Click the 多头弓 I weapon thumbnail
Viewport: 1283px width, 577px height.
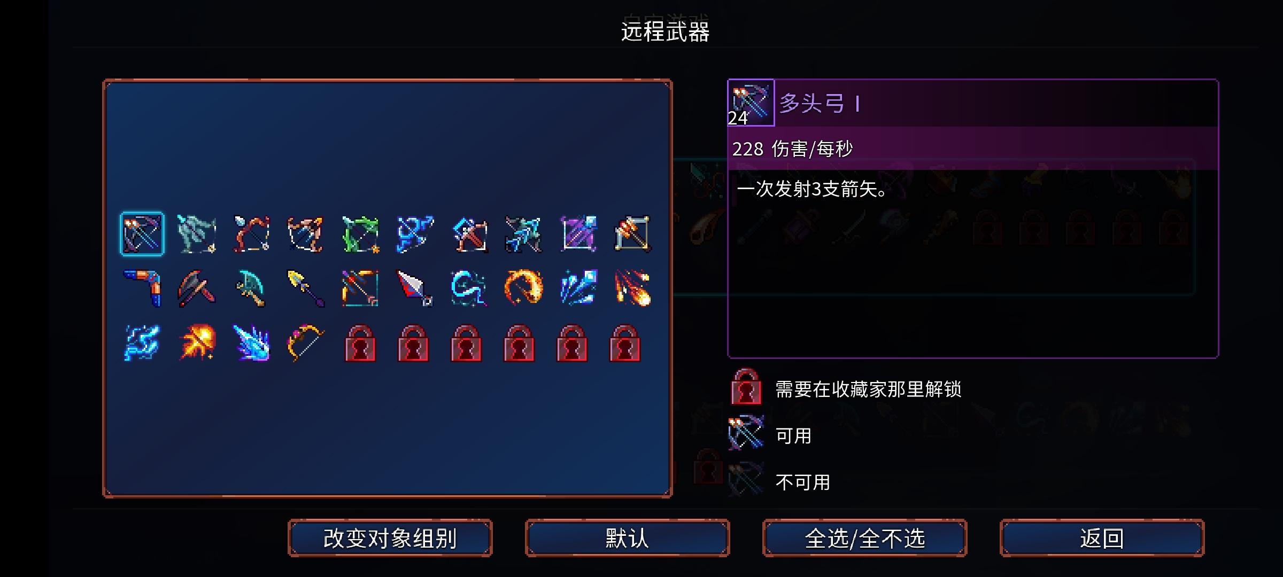751,103
